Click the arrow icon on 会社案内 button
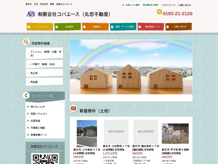Viewport: 218px width, 164px height. [x=57, y=27]
